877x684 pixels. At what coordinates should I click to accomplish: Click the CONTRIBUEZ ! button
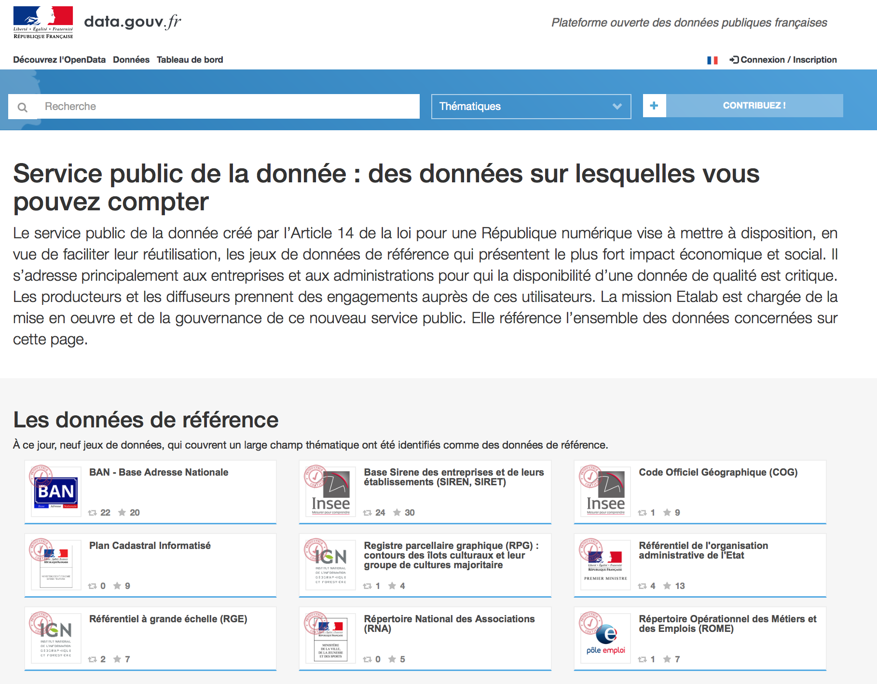click(754, 106)
